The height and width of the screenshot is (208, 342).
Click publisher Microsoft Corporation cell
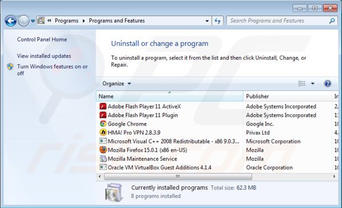273,141
